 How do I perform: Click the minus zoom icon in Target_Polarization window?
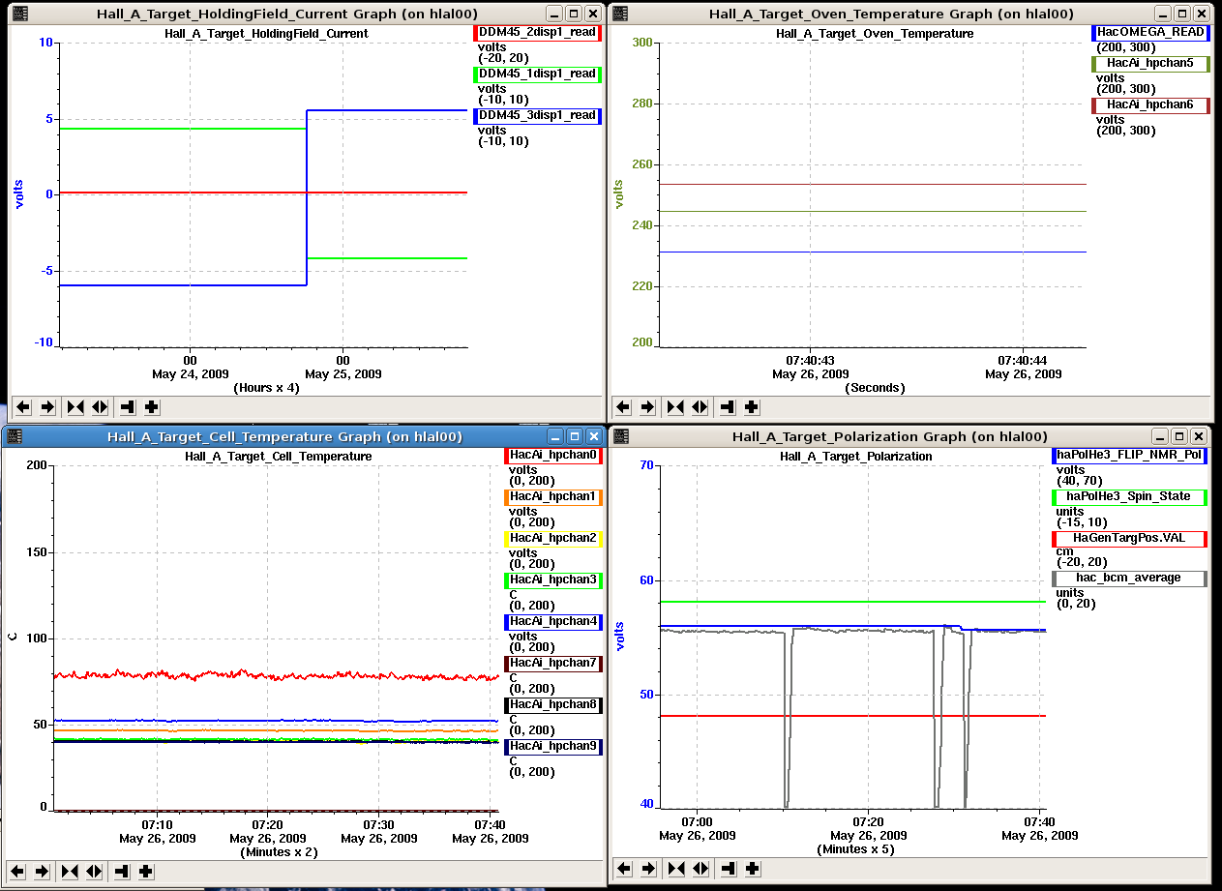728,869
